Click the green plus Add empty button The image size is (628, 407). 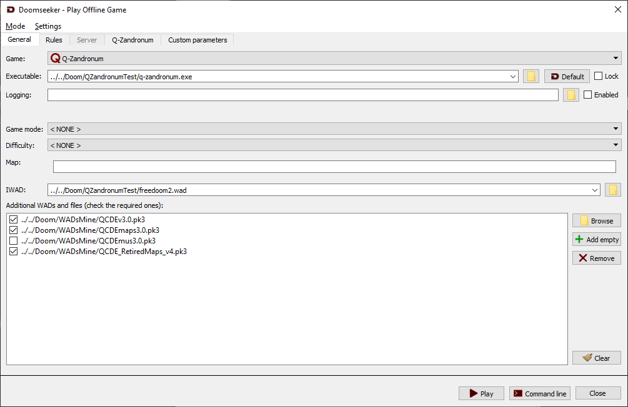[x=596, y=239]
